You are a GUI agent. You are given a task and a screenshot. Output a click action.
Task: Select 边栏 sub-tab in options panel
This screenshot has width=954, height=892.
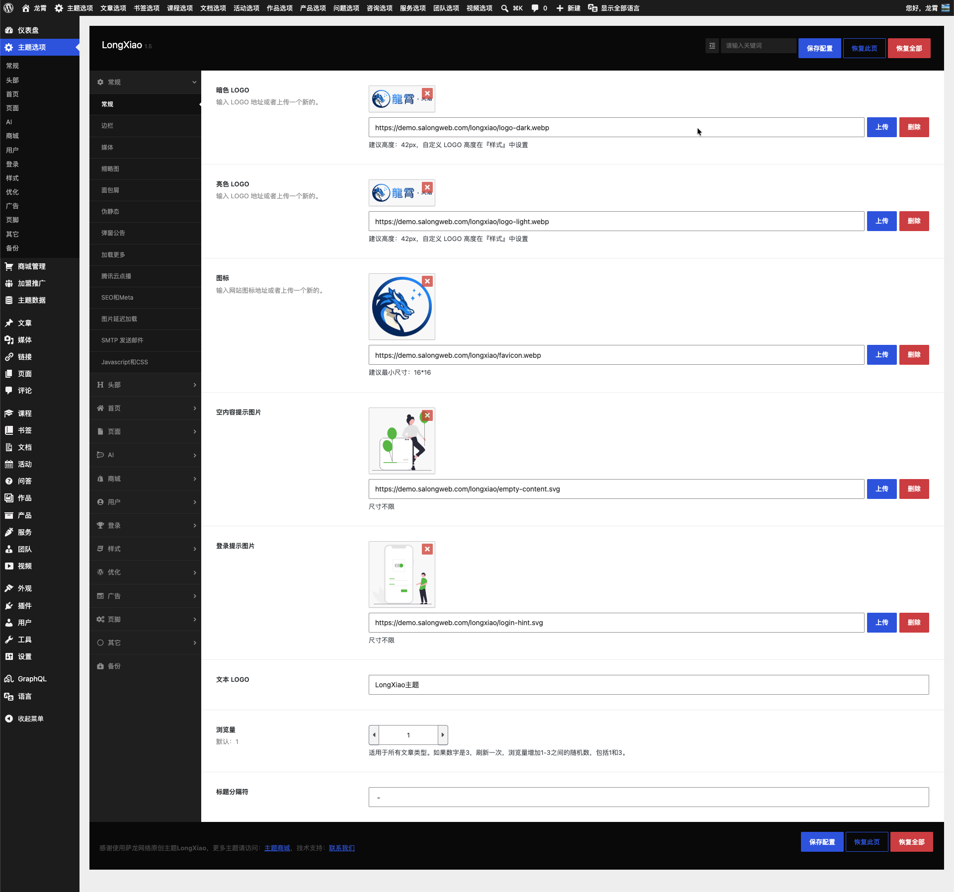[x=145, y=126]
